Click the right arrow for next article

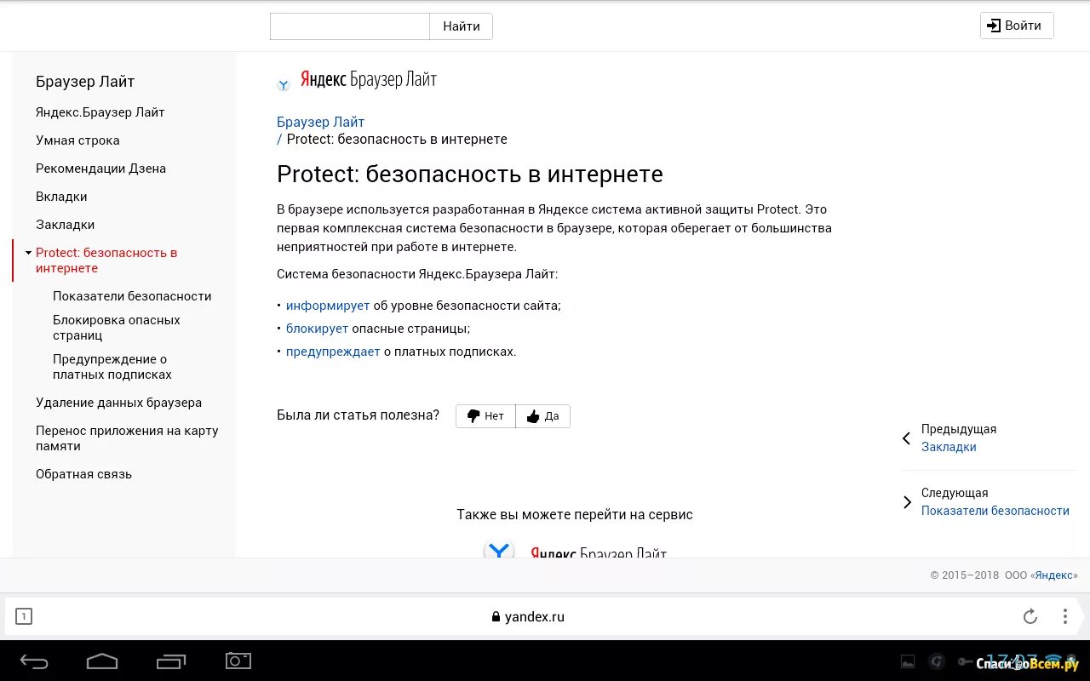click(907, 502)
